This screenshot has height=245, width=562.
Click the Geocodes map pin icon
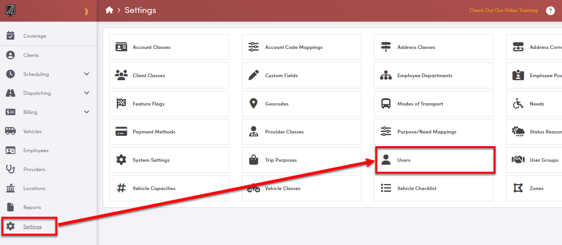tap(253, 104)
